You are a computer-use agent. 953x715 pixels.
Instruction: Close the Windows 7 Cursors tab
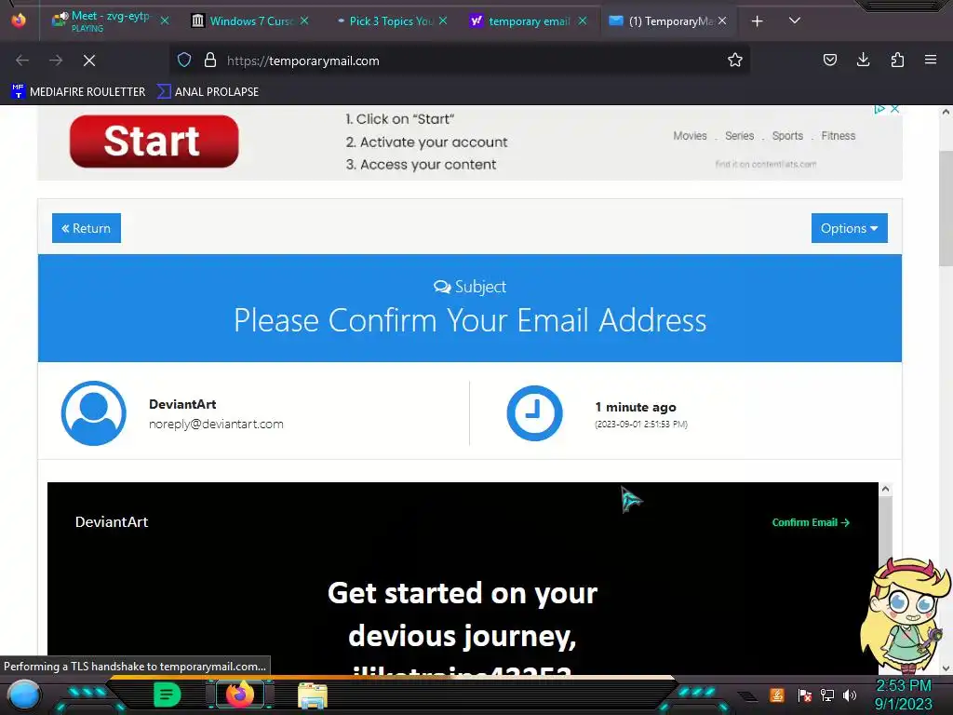304,20
